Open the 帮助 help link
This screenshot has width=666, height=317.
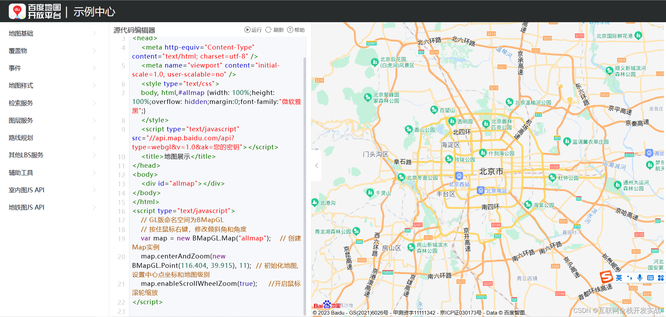[x=296, y=30]
